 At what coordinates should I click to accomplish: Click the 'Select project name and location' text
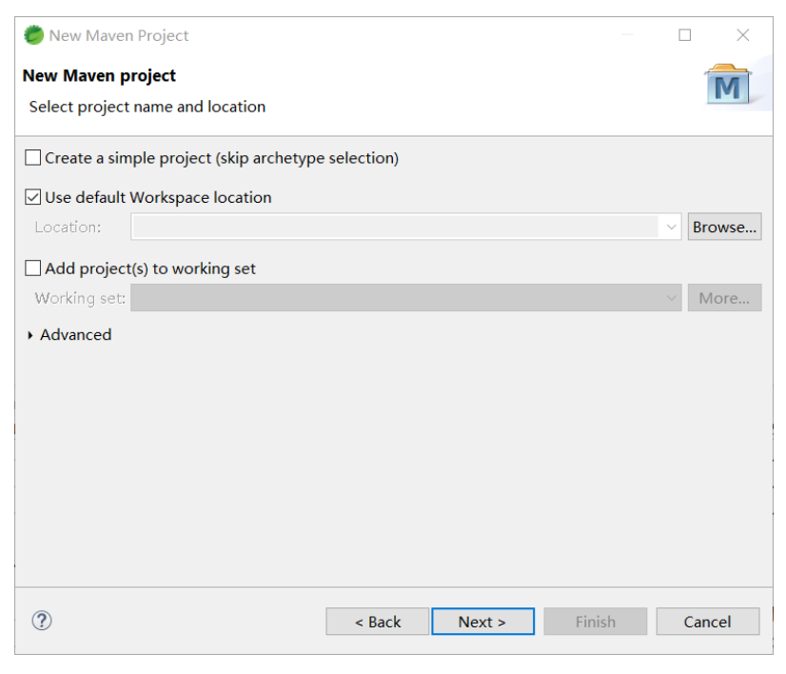(x=147, y=107)
